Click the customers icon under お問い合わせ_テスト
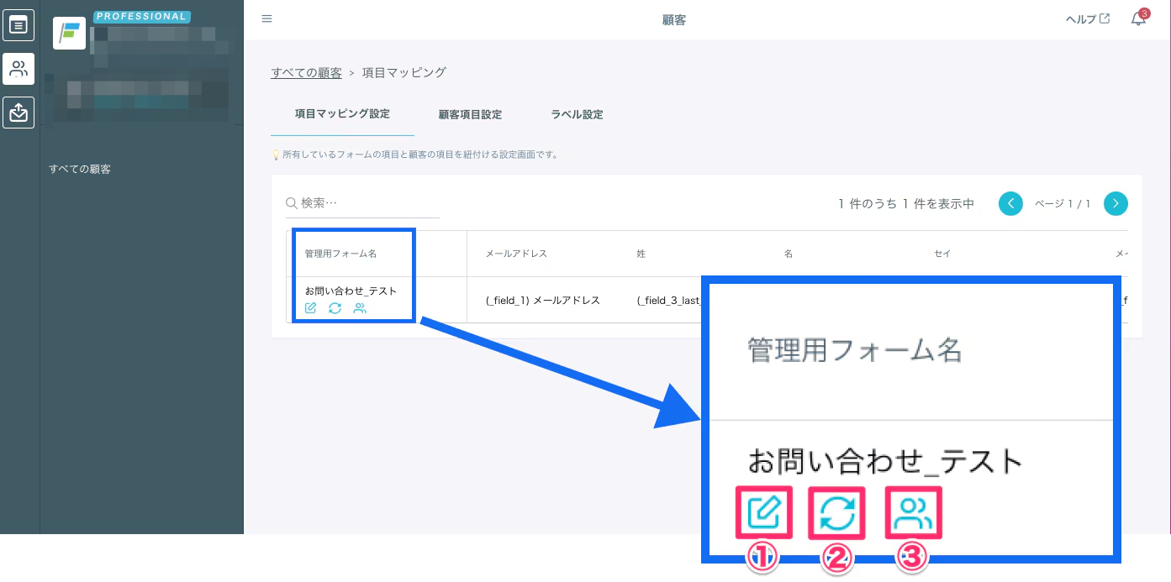Screen dimensions: 1171x582 tap(360, 308)
